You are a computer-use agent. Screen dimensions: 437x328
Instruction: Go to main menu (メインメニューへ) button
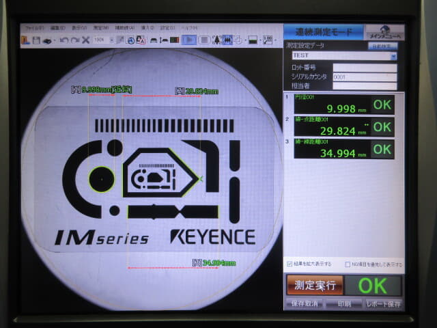coord(385,32)
